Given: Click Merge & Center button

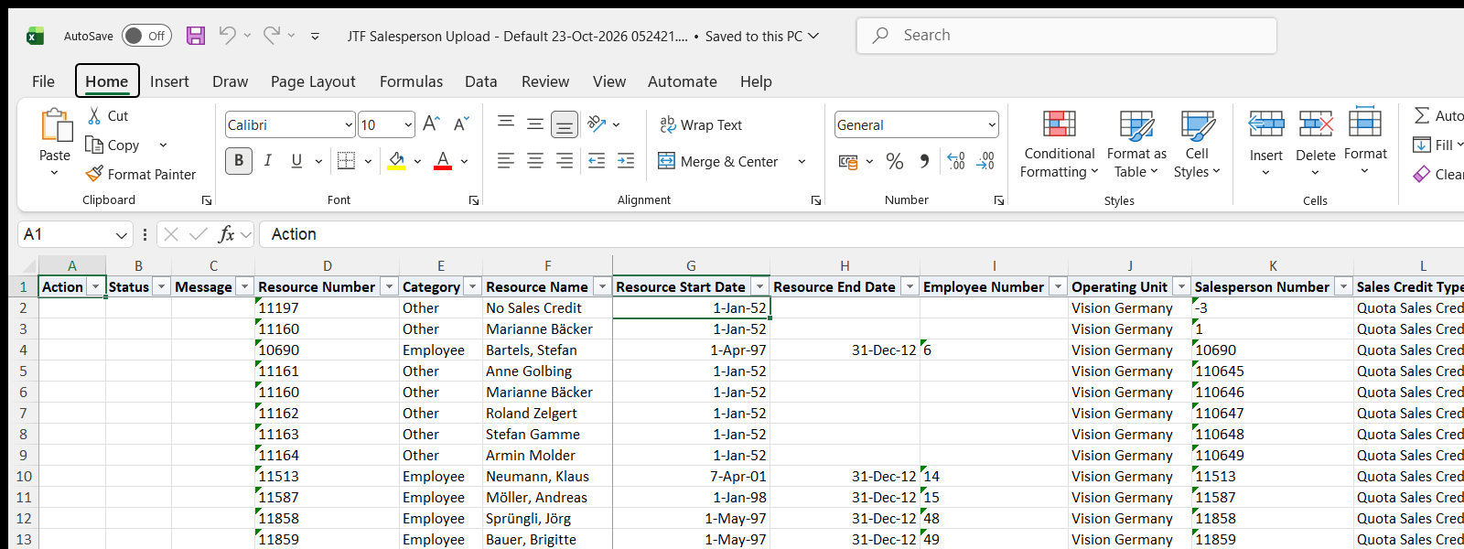Looking at the screenshot, I should click(x=719, y=162).
